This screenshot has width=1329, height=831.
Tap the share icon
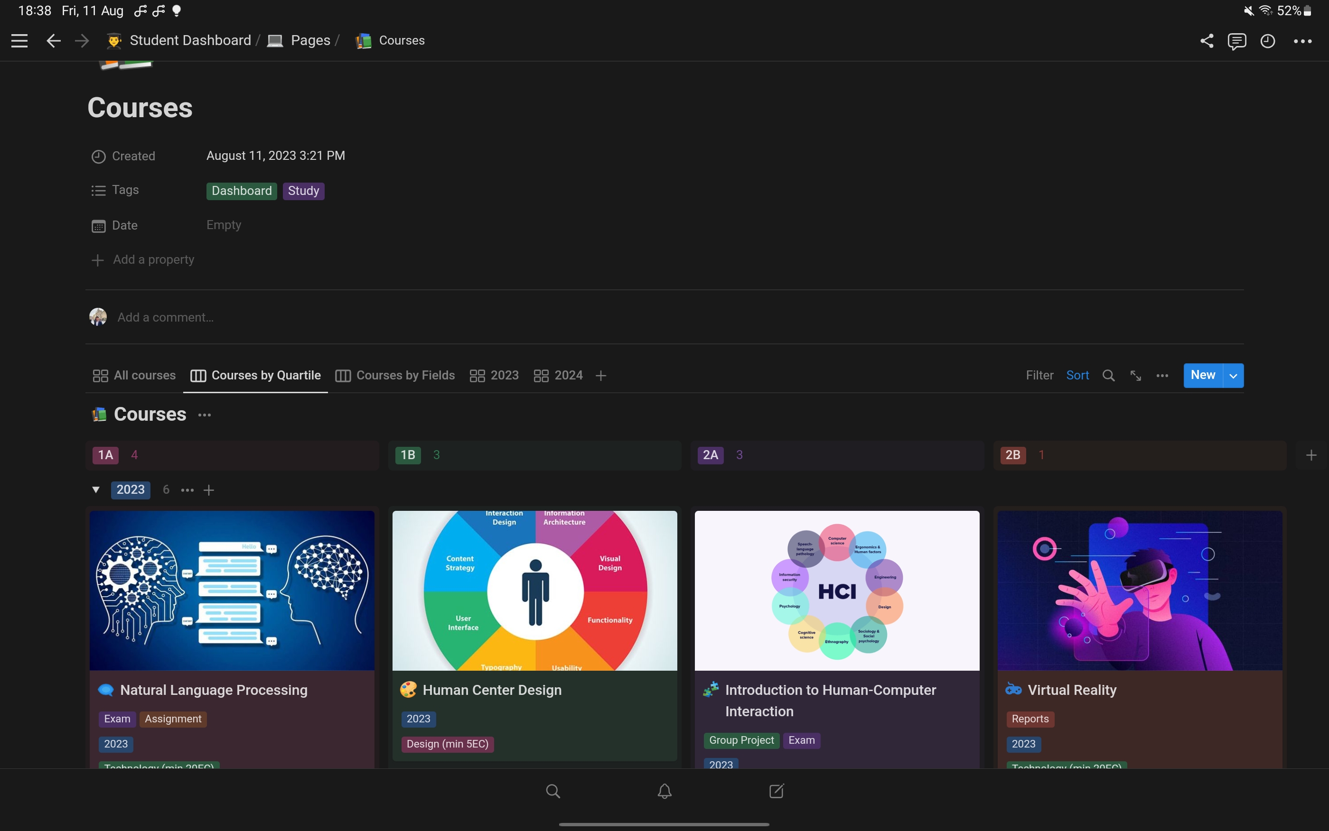[x=1207, y=41]
